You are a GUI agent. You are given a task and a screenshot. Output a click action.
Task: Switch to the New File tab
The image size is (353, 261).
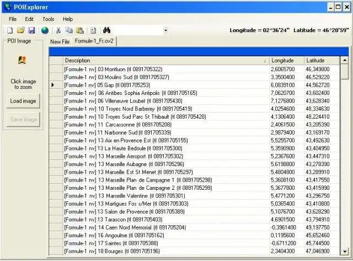[x=60, y=42]
